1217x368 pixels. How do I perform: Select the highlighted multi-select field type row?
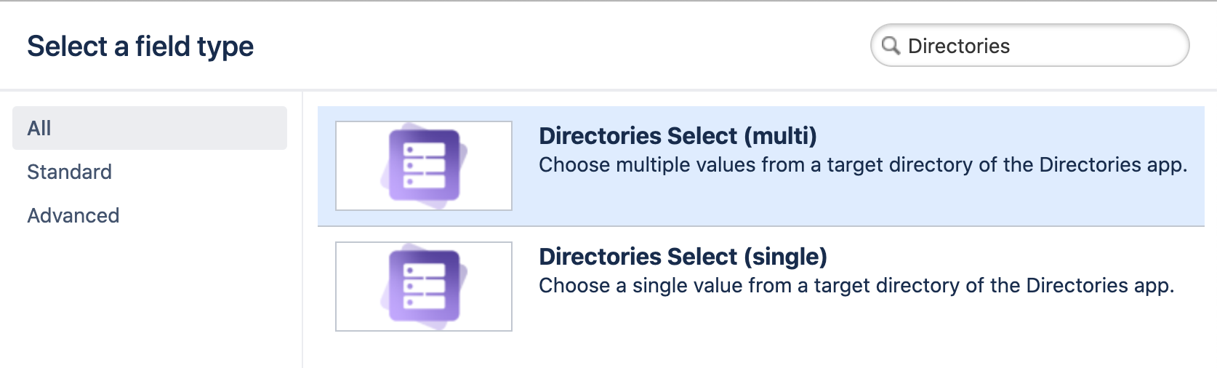pos(760,196)
